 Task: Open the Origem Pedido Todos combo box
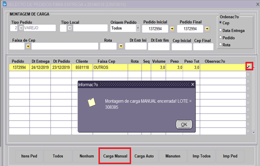pos(125,28)
